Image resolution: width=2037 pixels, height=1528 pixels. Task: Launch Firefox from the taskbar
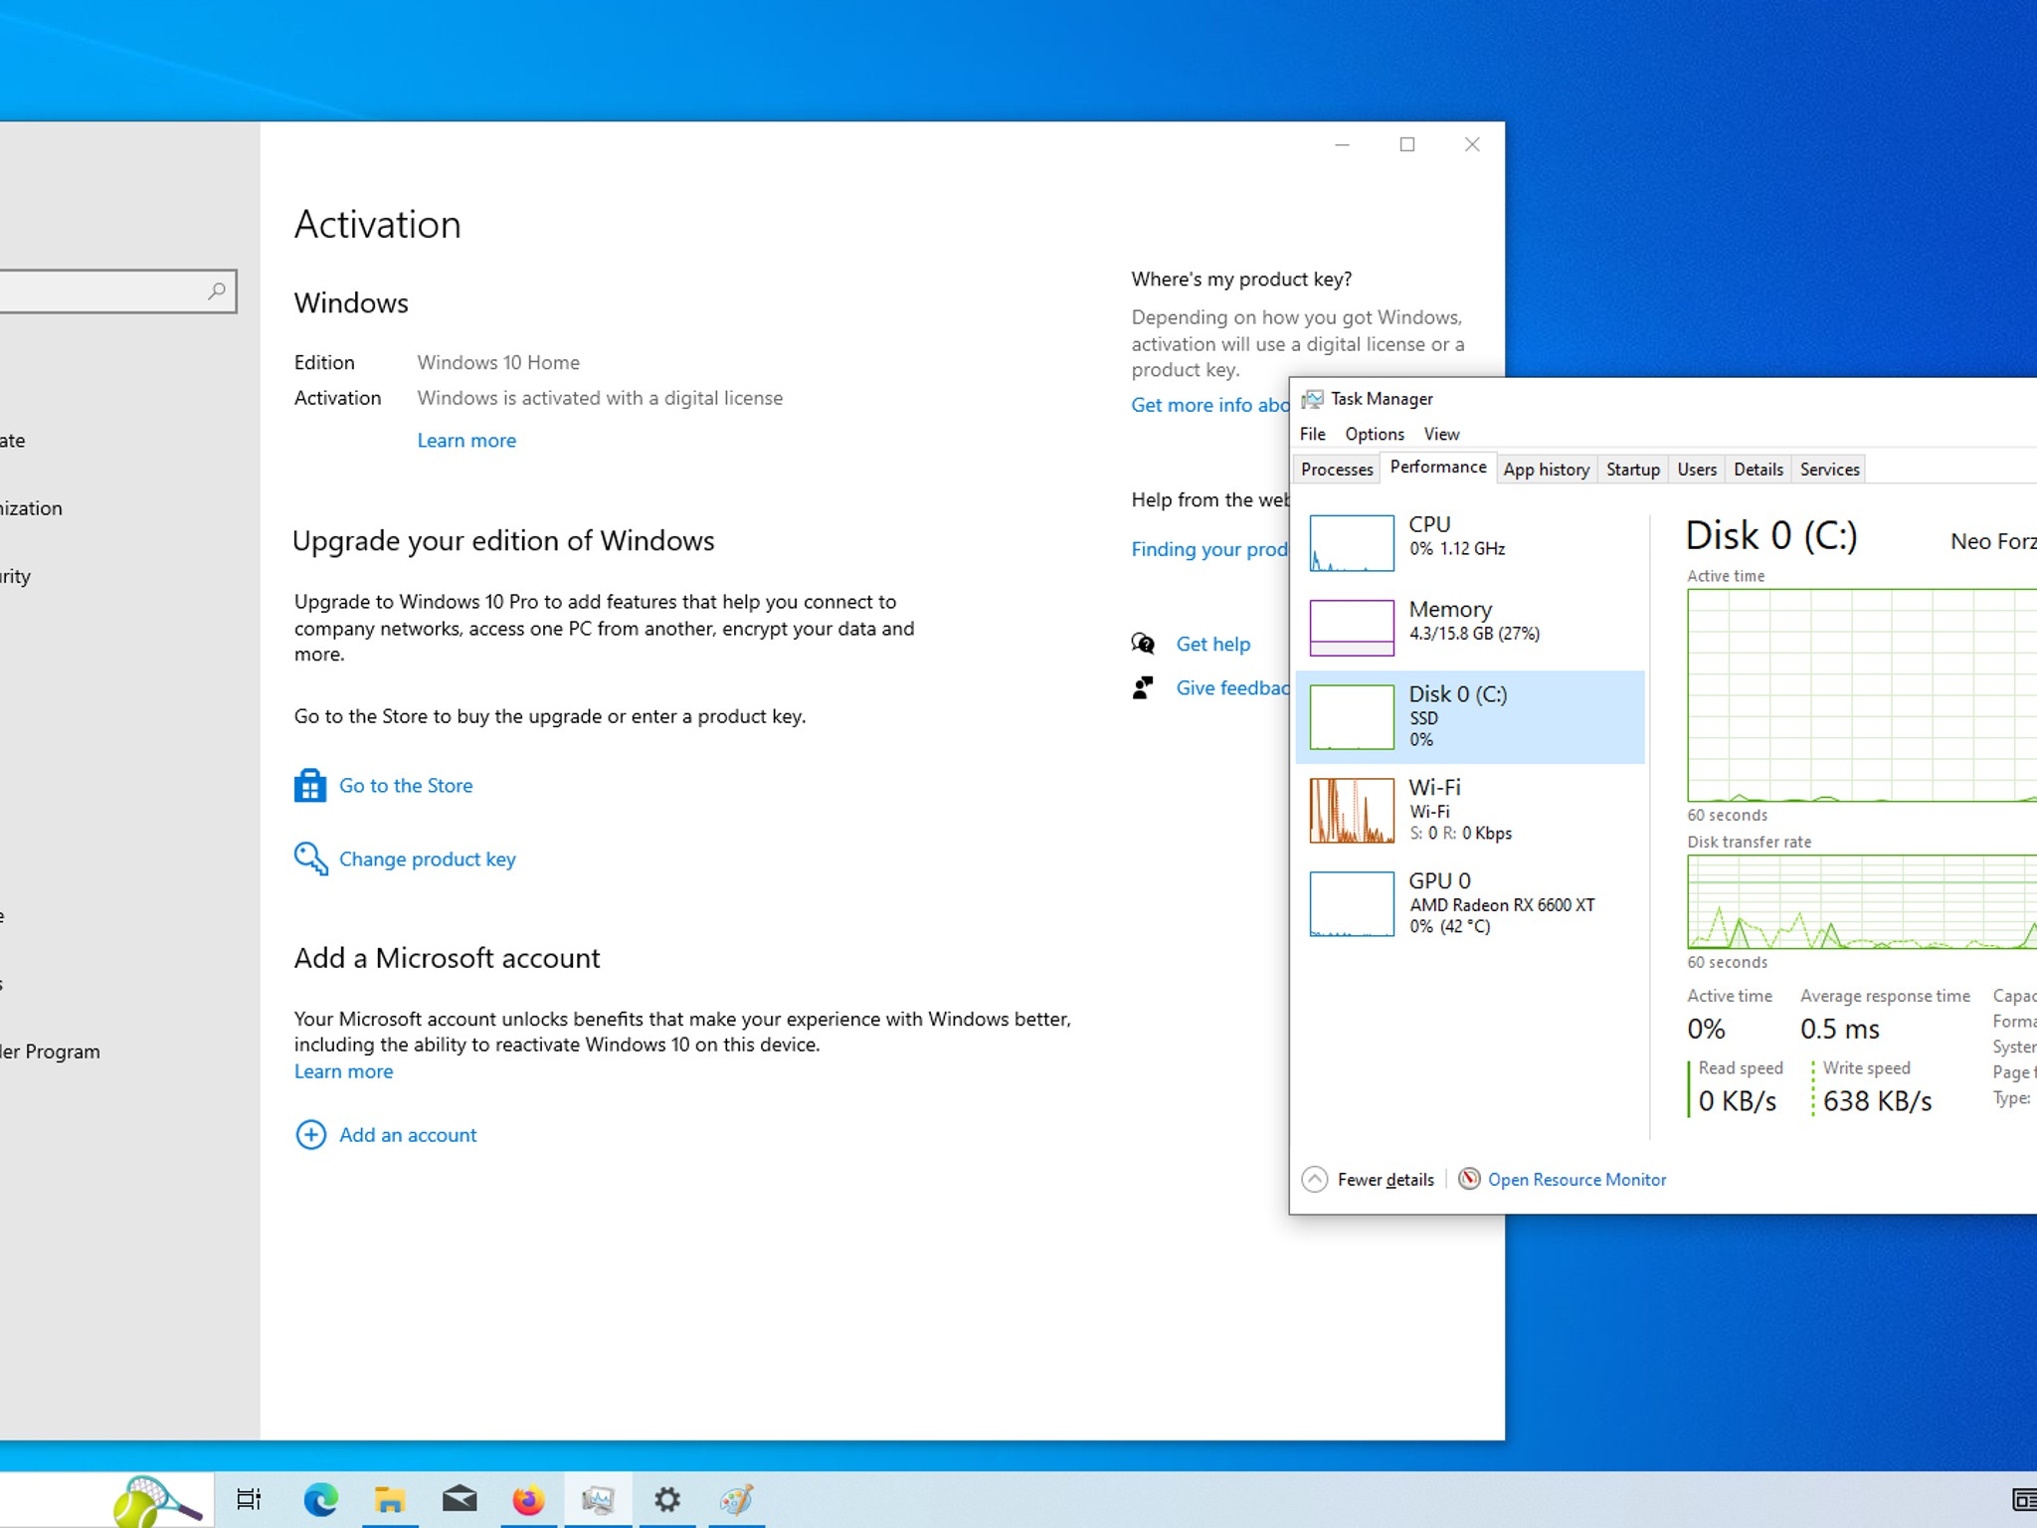pos(528,1499)
